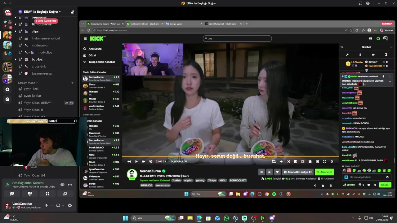
Task: Open Discord user settings gear
Action: 70,205
